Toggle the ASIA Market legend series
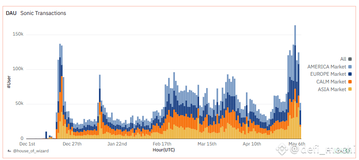The image size is (359, 160). 334,89
